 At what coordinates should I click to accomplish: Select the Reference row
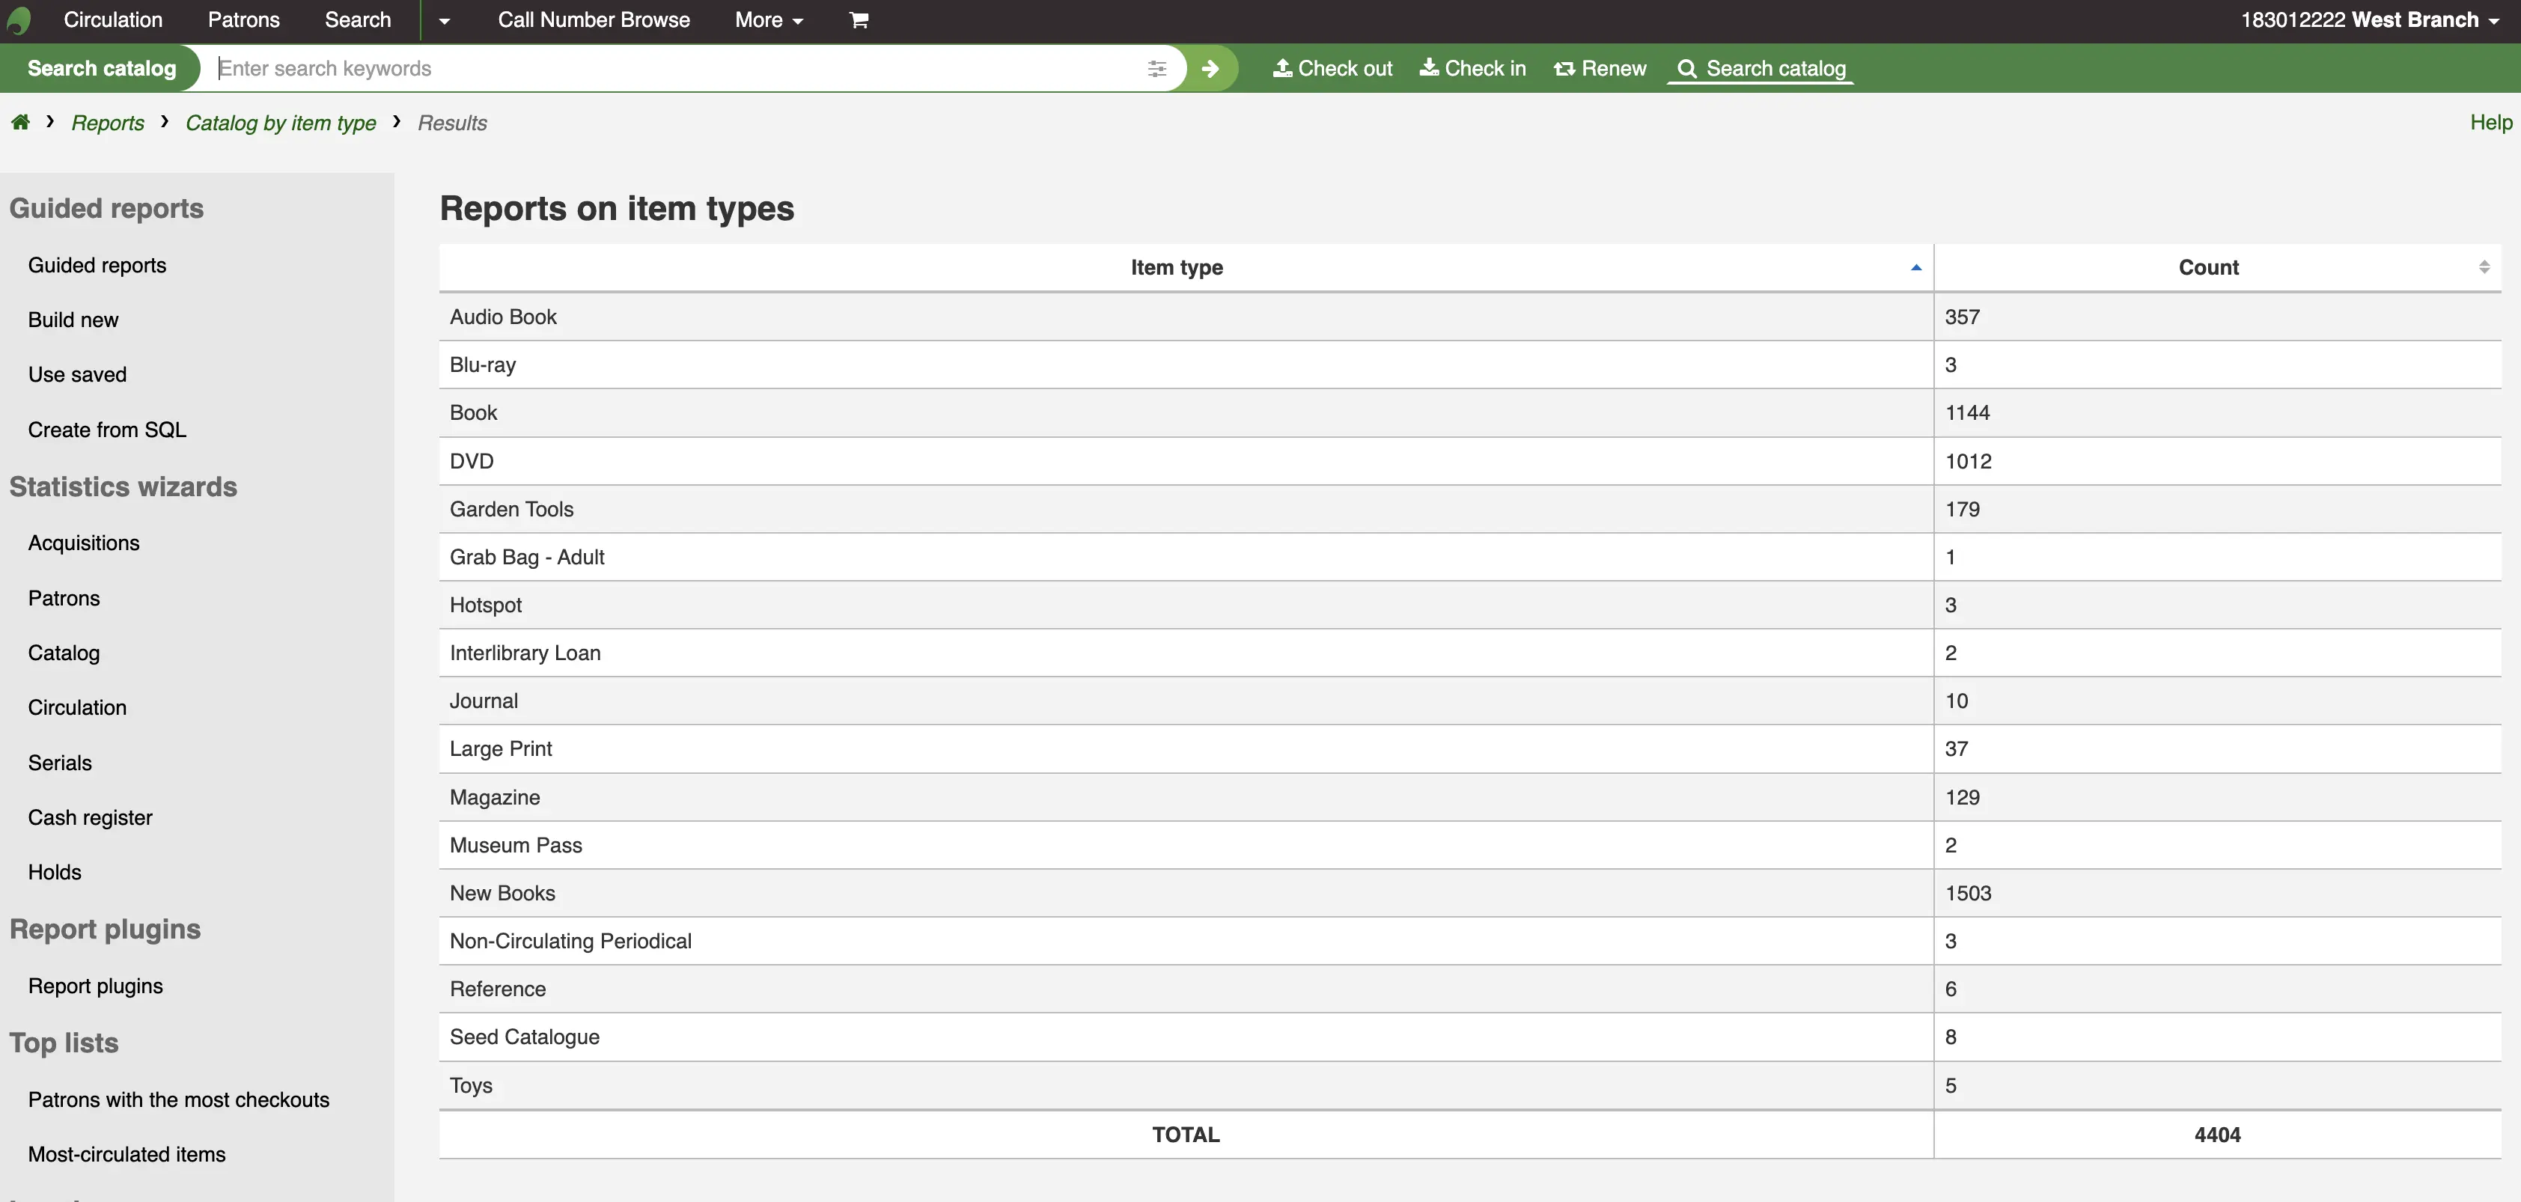(x=1470, y=989)
